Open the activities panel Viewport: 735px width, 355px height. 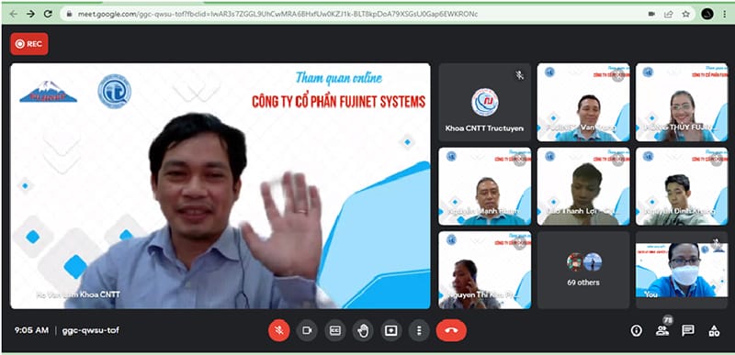[714, 330]
